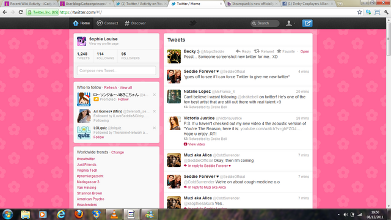Click Victoria Justice avatar in timeline

coord(174,123)
